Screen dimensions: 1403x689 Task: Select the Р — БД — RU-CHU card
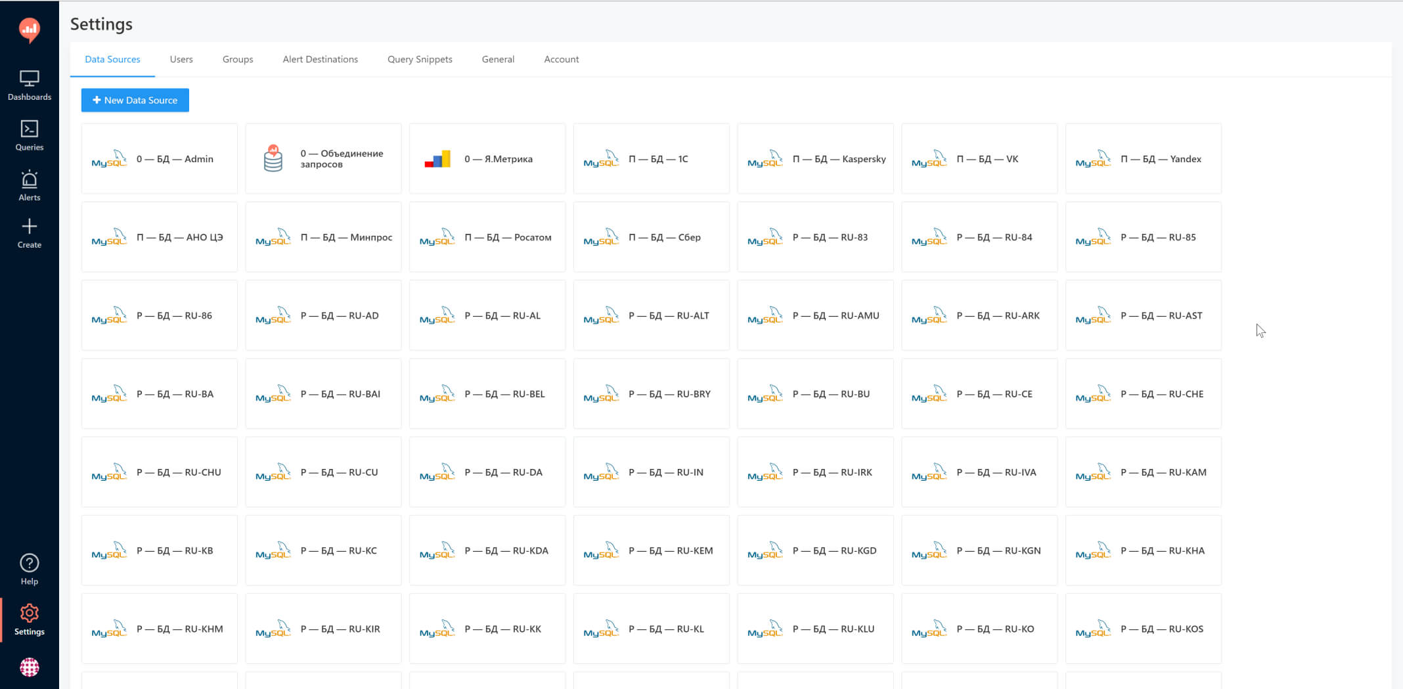[160, 472]
